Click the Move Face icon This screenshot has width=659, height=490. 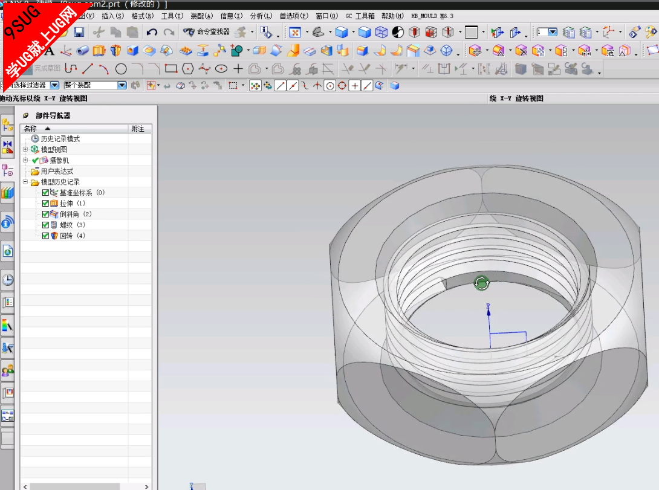(475, 51)
